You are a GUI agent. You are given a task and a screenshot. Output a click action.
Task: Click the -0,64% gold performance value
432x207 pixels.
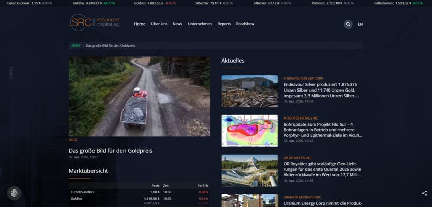[x=203, y=199]
